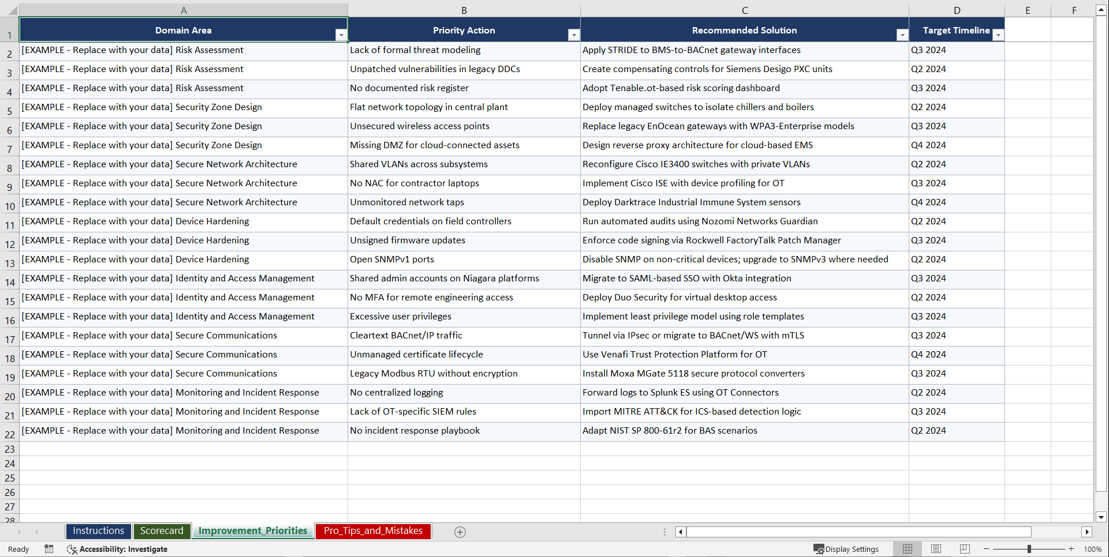Switch to the Scorecard sheet tab
1109x557 pixels.
(162, 531)
